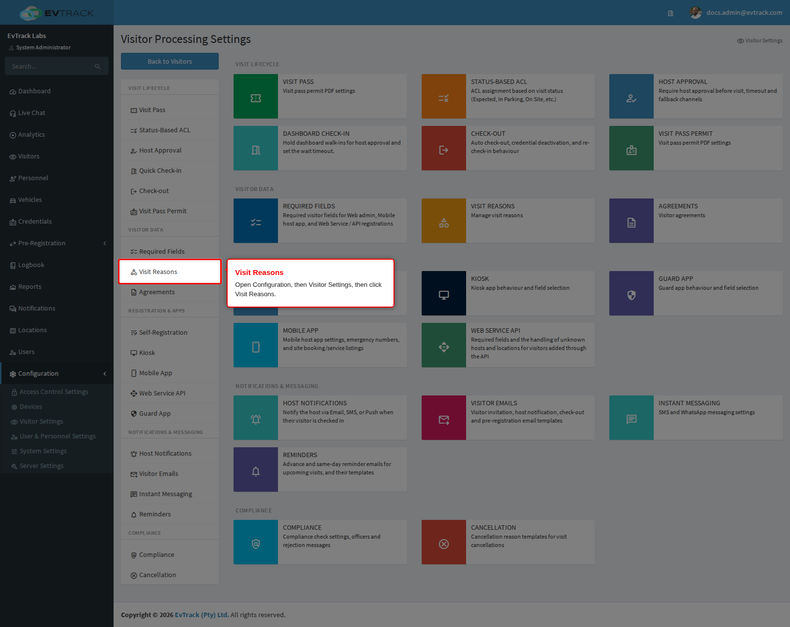Open the Visitor Settings breadcrumb link

click(x=760, y=41)
